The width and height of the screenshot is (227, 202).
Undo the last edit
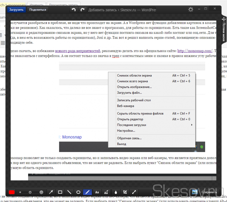click(74, 10)
